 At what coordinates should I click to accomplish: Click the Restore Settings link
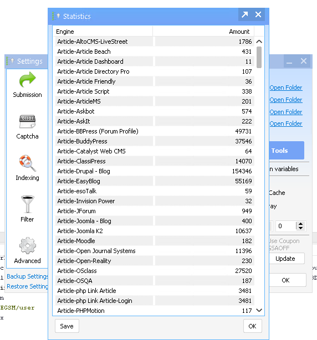click(27, 286)
